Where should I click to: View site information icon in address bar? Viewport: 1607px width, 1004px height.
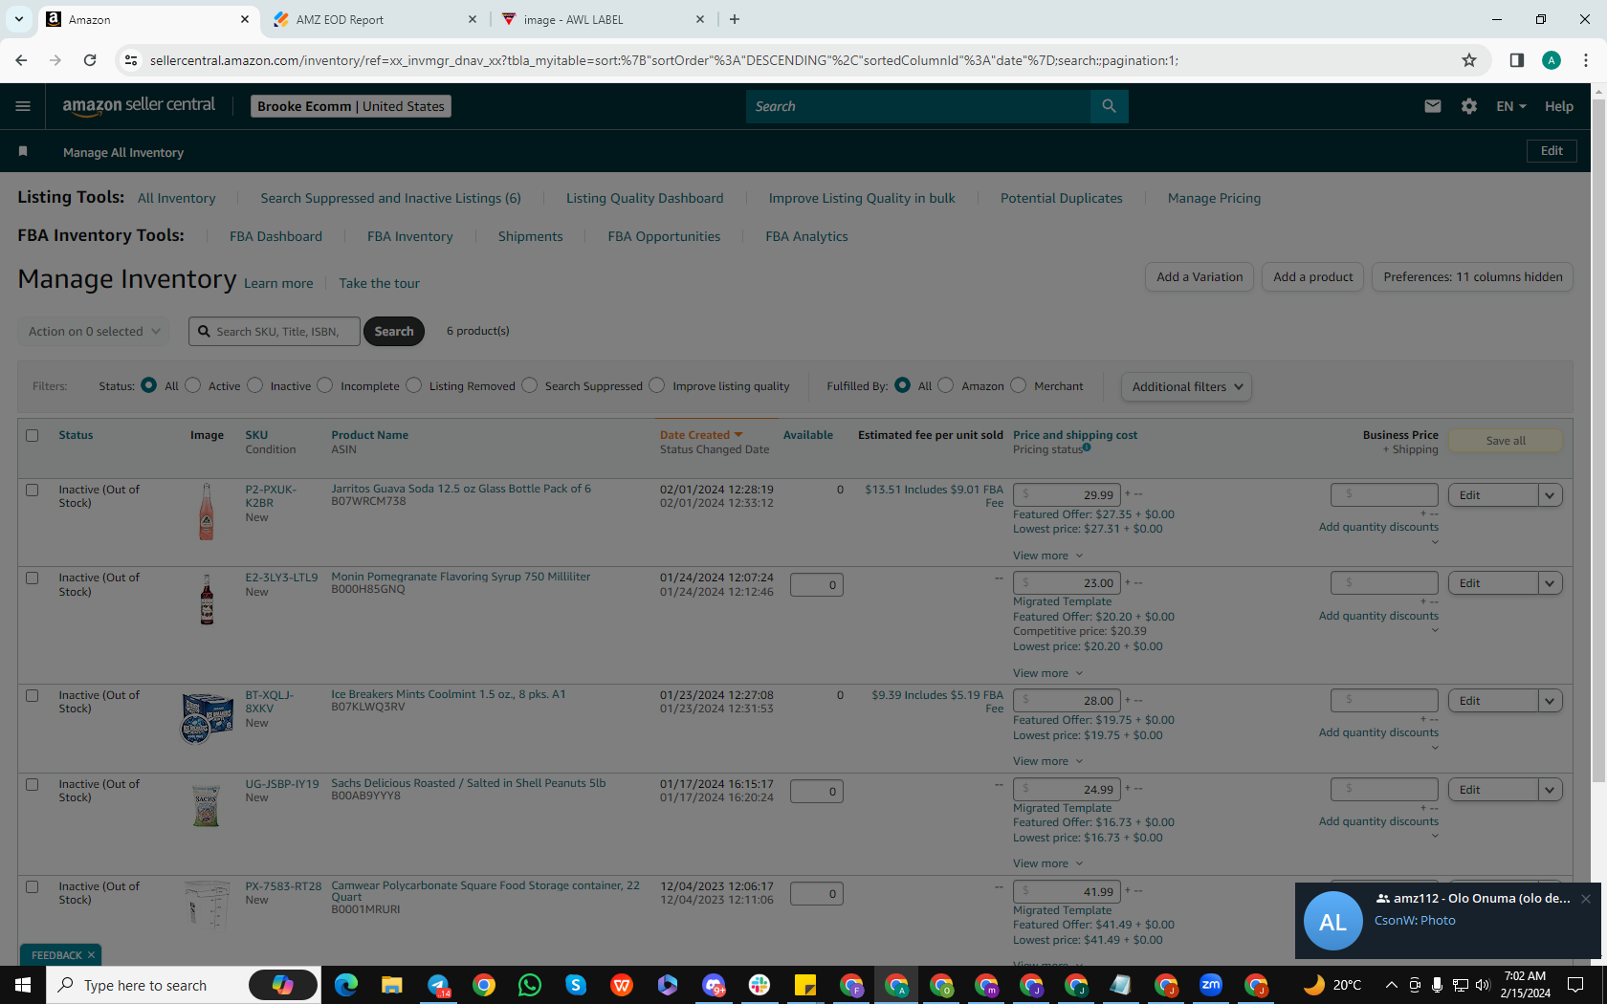[131, 60]
